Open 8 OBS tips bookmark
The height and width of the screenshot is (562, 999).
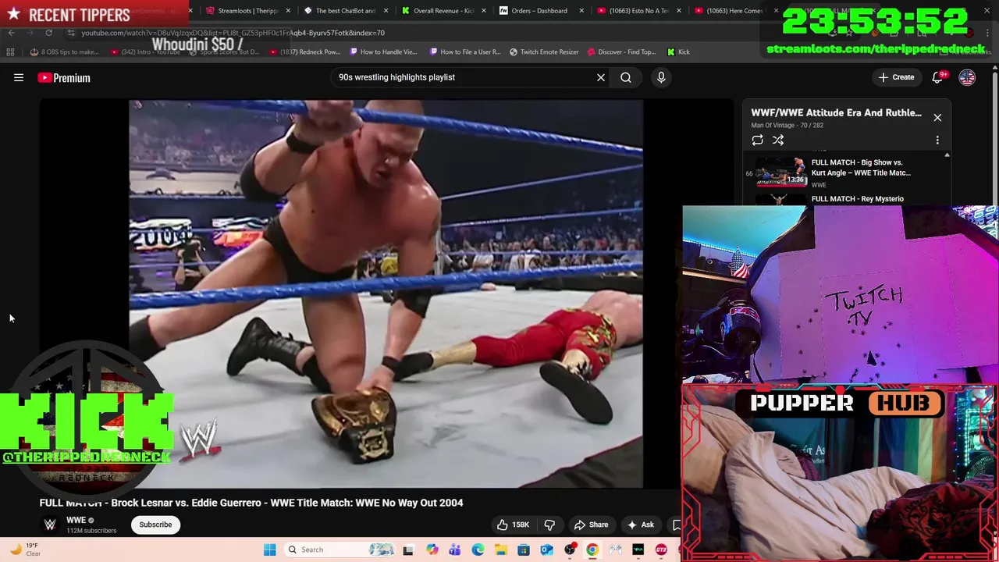[64, 52]
